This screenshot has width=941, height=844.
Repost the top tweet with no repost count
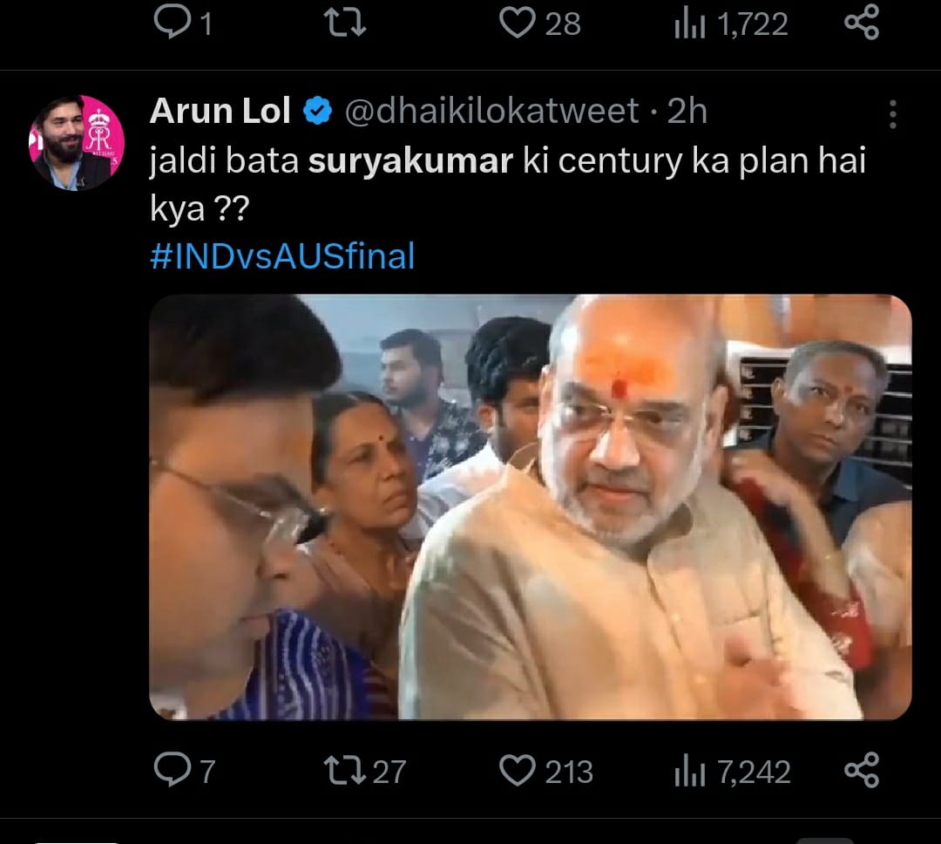pyautogui.click(x=347, y=23)
